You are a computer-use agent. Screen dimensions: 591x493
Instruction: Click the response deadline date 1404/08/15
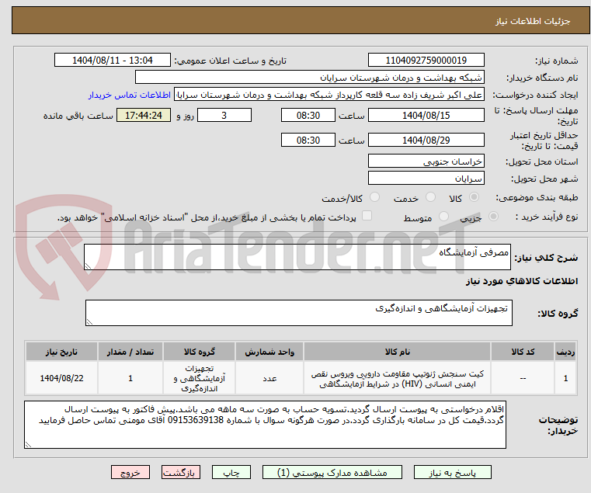[x=426, y=116]
